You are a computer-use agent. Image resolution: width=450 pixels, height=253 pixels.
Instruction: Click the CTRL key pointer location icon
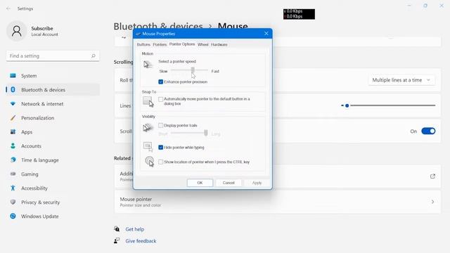click(149, 161)
